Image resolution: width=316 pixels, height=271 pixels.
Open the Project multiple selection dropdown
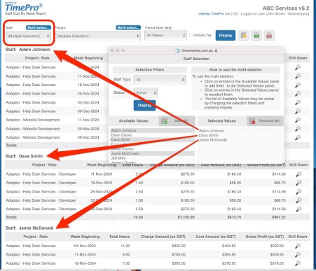98,36
